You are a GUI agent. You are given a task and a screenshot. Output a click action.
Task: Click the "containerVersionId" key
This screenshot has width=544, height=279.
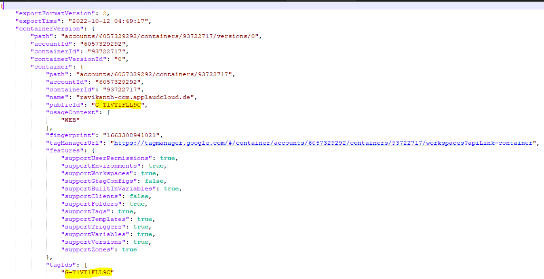(x=68, y=59)
